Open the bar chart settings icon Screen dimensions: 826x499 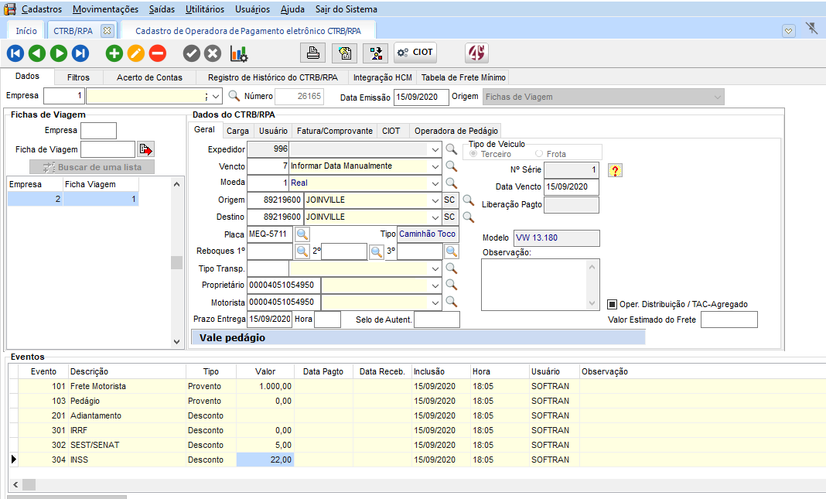pos(240,53)
